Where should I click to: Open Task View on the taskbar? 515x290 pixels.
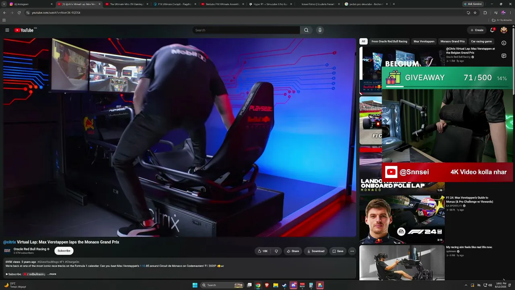click(x=249, y=285)
